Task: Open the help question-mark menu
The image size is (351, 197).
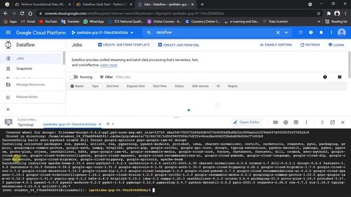Action: click(311, 33)
